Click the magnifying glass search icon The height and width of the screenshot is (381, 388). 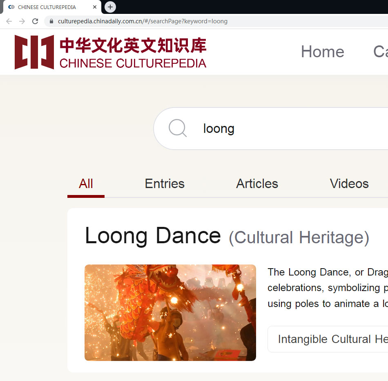[x=178, y=128]
